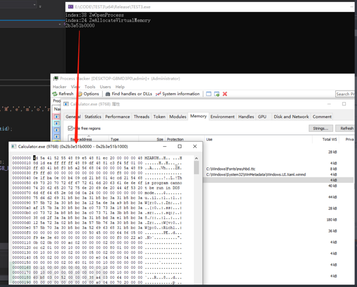Click the Strings... button
Viewport: 357px width, 287px height.
pyautogui.click(x=321, y=128)
